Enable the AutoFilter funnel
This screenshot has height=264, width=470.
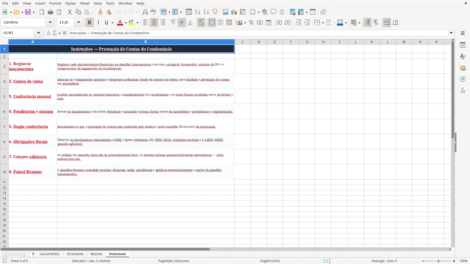point(215,12)
